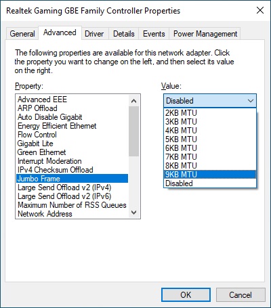The width and height of the screenshot is (271, 308).
Task: Select 6KB MTU option
Action: [x=210, y=148]
